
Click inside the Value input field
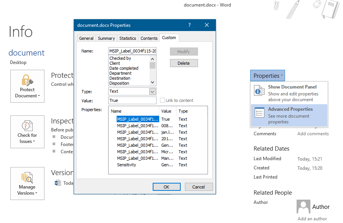tap(132, 100)
